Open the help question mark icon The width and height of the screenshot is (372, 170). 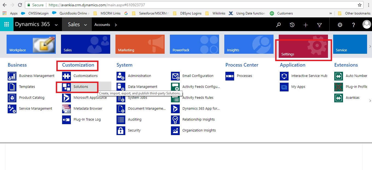[x=353, y=25]
